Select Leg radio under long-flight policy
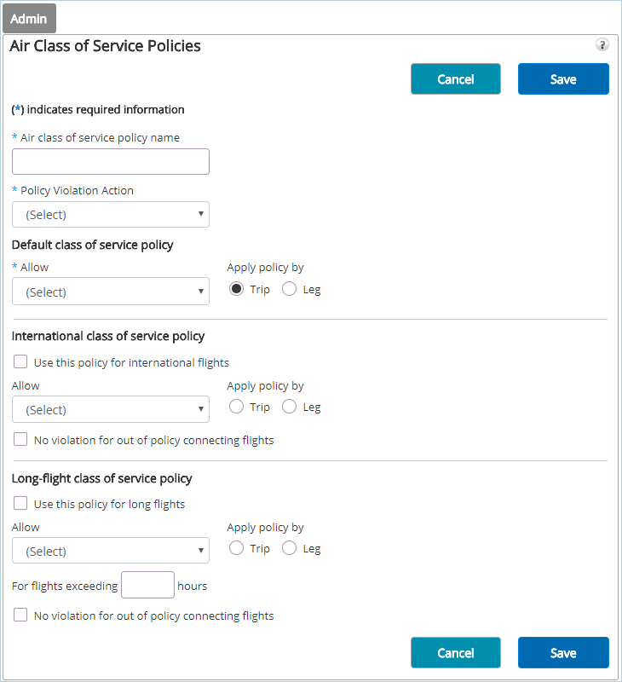The image size is (622, 682). [x=290, y=548]
